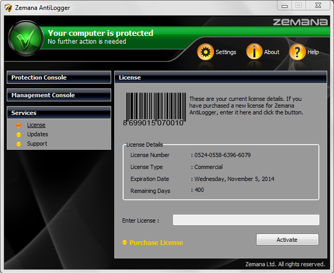Click the remaining days value 400
The height and width of the screenshot is (273, 334).
199,190
